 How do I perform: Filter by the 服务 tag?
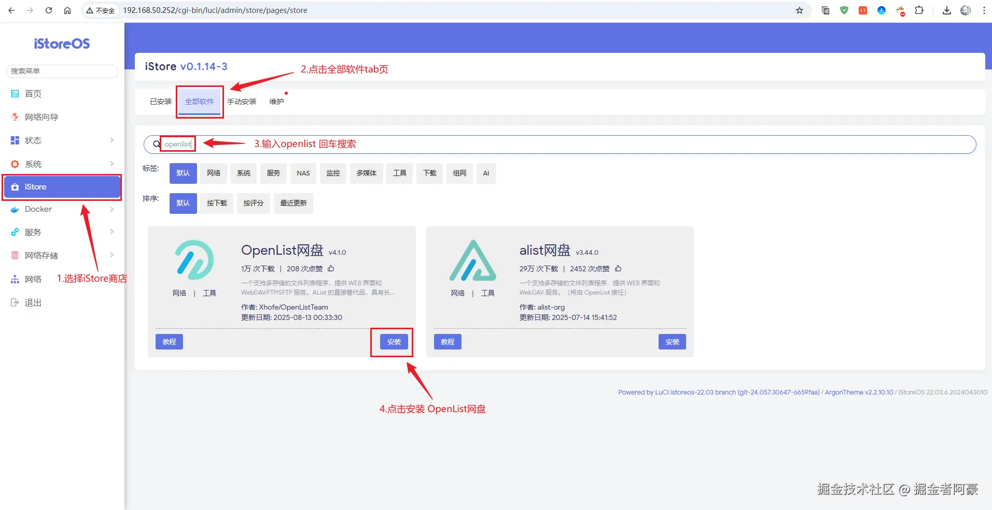point(274,173)
